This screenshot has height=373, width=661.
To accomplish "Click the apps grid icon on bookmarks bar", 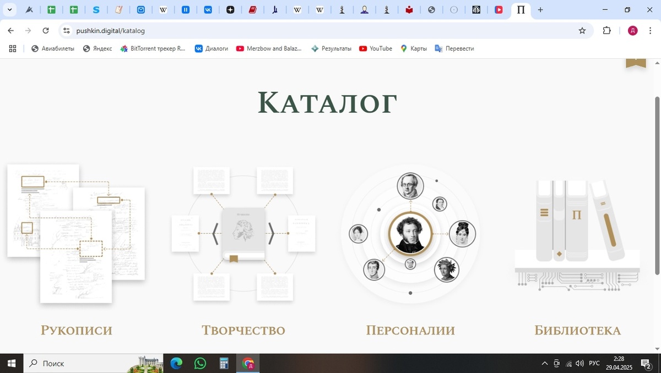I will tap(12, 48).
